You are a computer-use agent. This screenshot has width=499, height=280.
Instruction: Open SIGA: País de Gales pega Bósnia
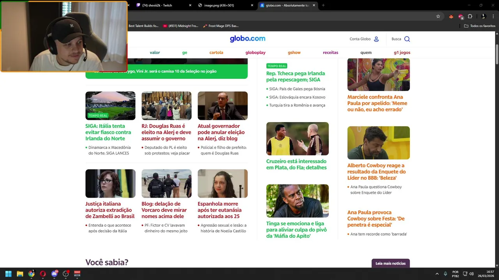(297, 89)
